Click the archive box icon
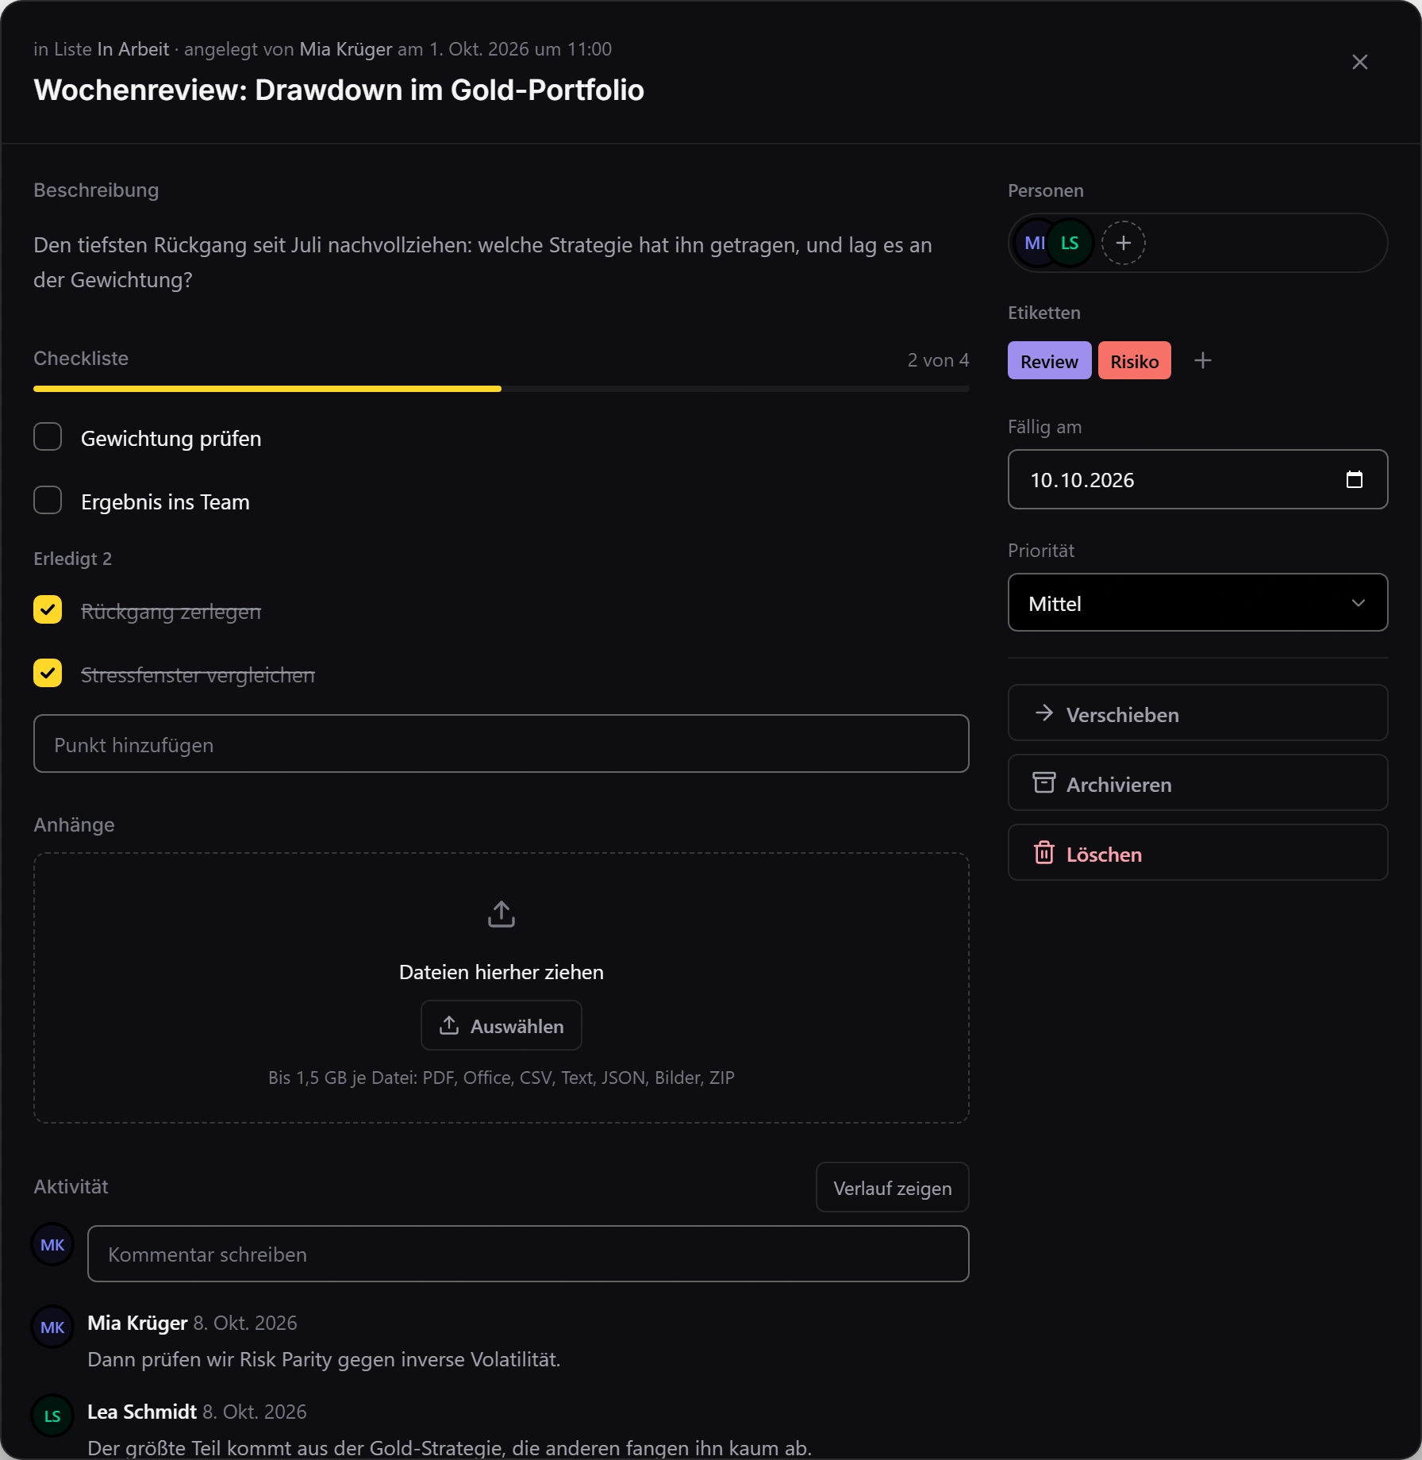 [x=1044, y=783]
